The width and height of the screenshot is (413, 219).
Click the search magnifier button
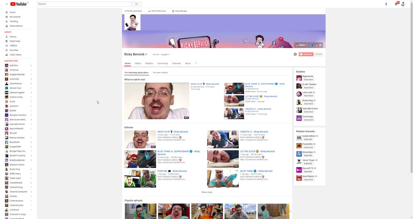[137, 4]
